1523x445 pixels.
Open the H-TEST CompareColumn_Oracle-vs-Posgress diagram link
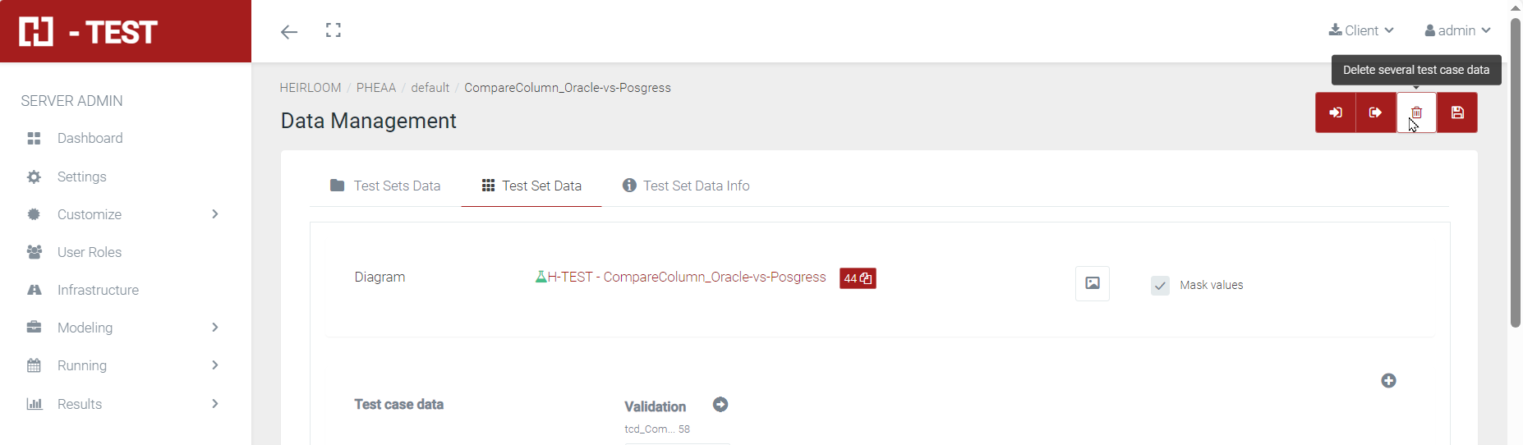[686, 278]
